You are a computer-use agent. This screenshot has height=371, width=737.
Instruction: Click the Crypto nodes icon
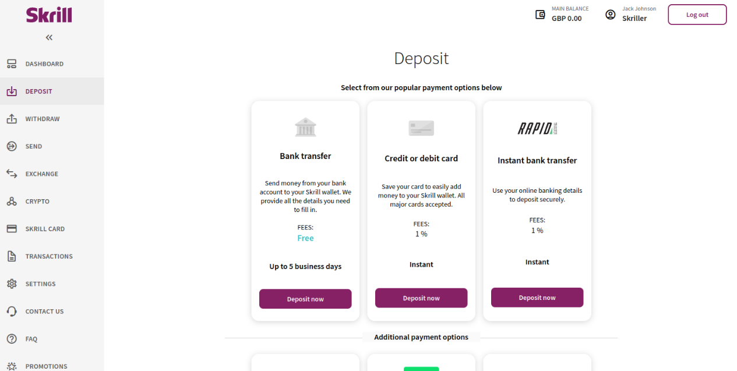(12, 202)
